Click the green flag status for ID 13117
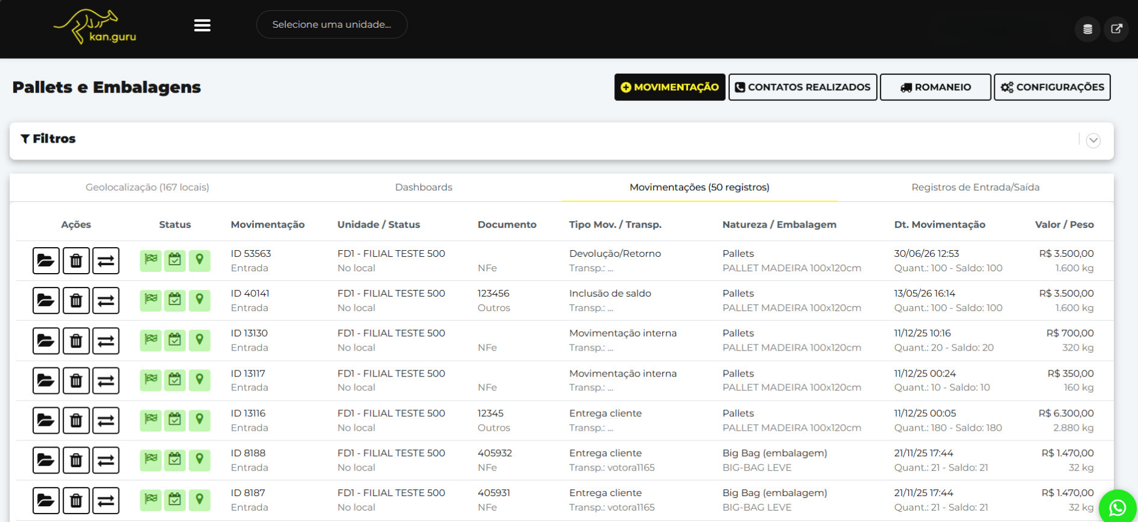 coord(151,380)
